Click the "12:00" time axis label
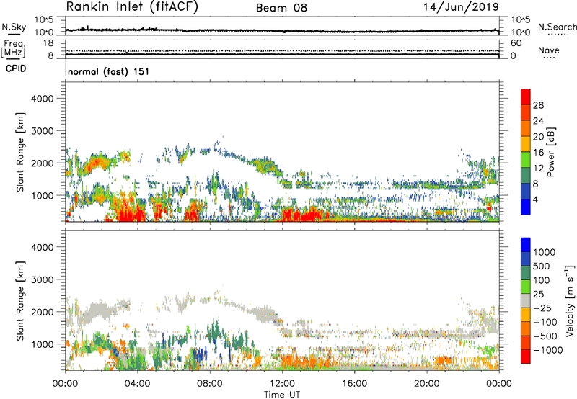 click(x=282, y=384)
